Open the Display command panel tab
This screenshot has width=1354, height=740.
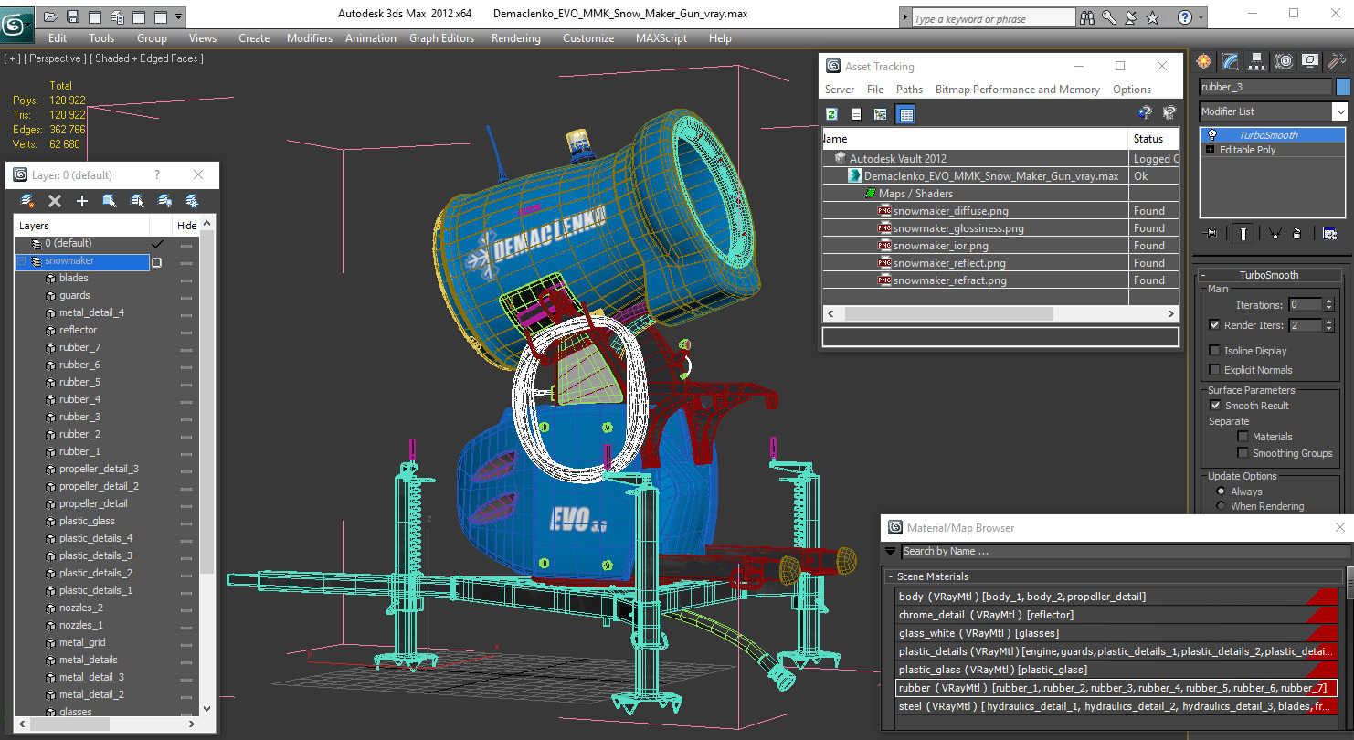pos(1310,61)
